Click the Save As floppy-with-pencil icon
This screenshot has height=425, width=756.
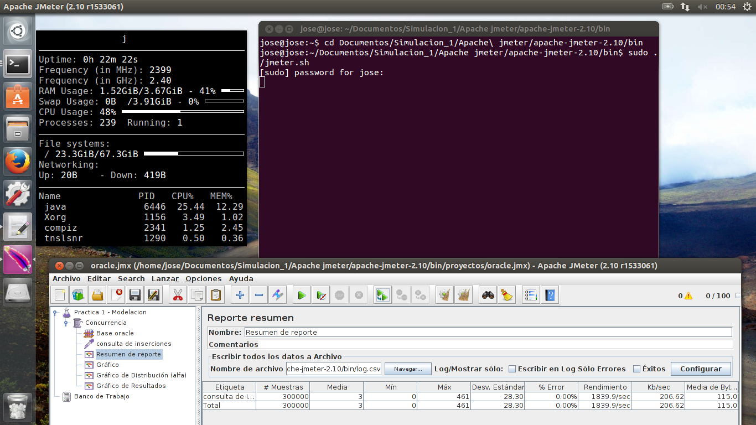tap(154, 295)
